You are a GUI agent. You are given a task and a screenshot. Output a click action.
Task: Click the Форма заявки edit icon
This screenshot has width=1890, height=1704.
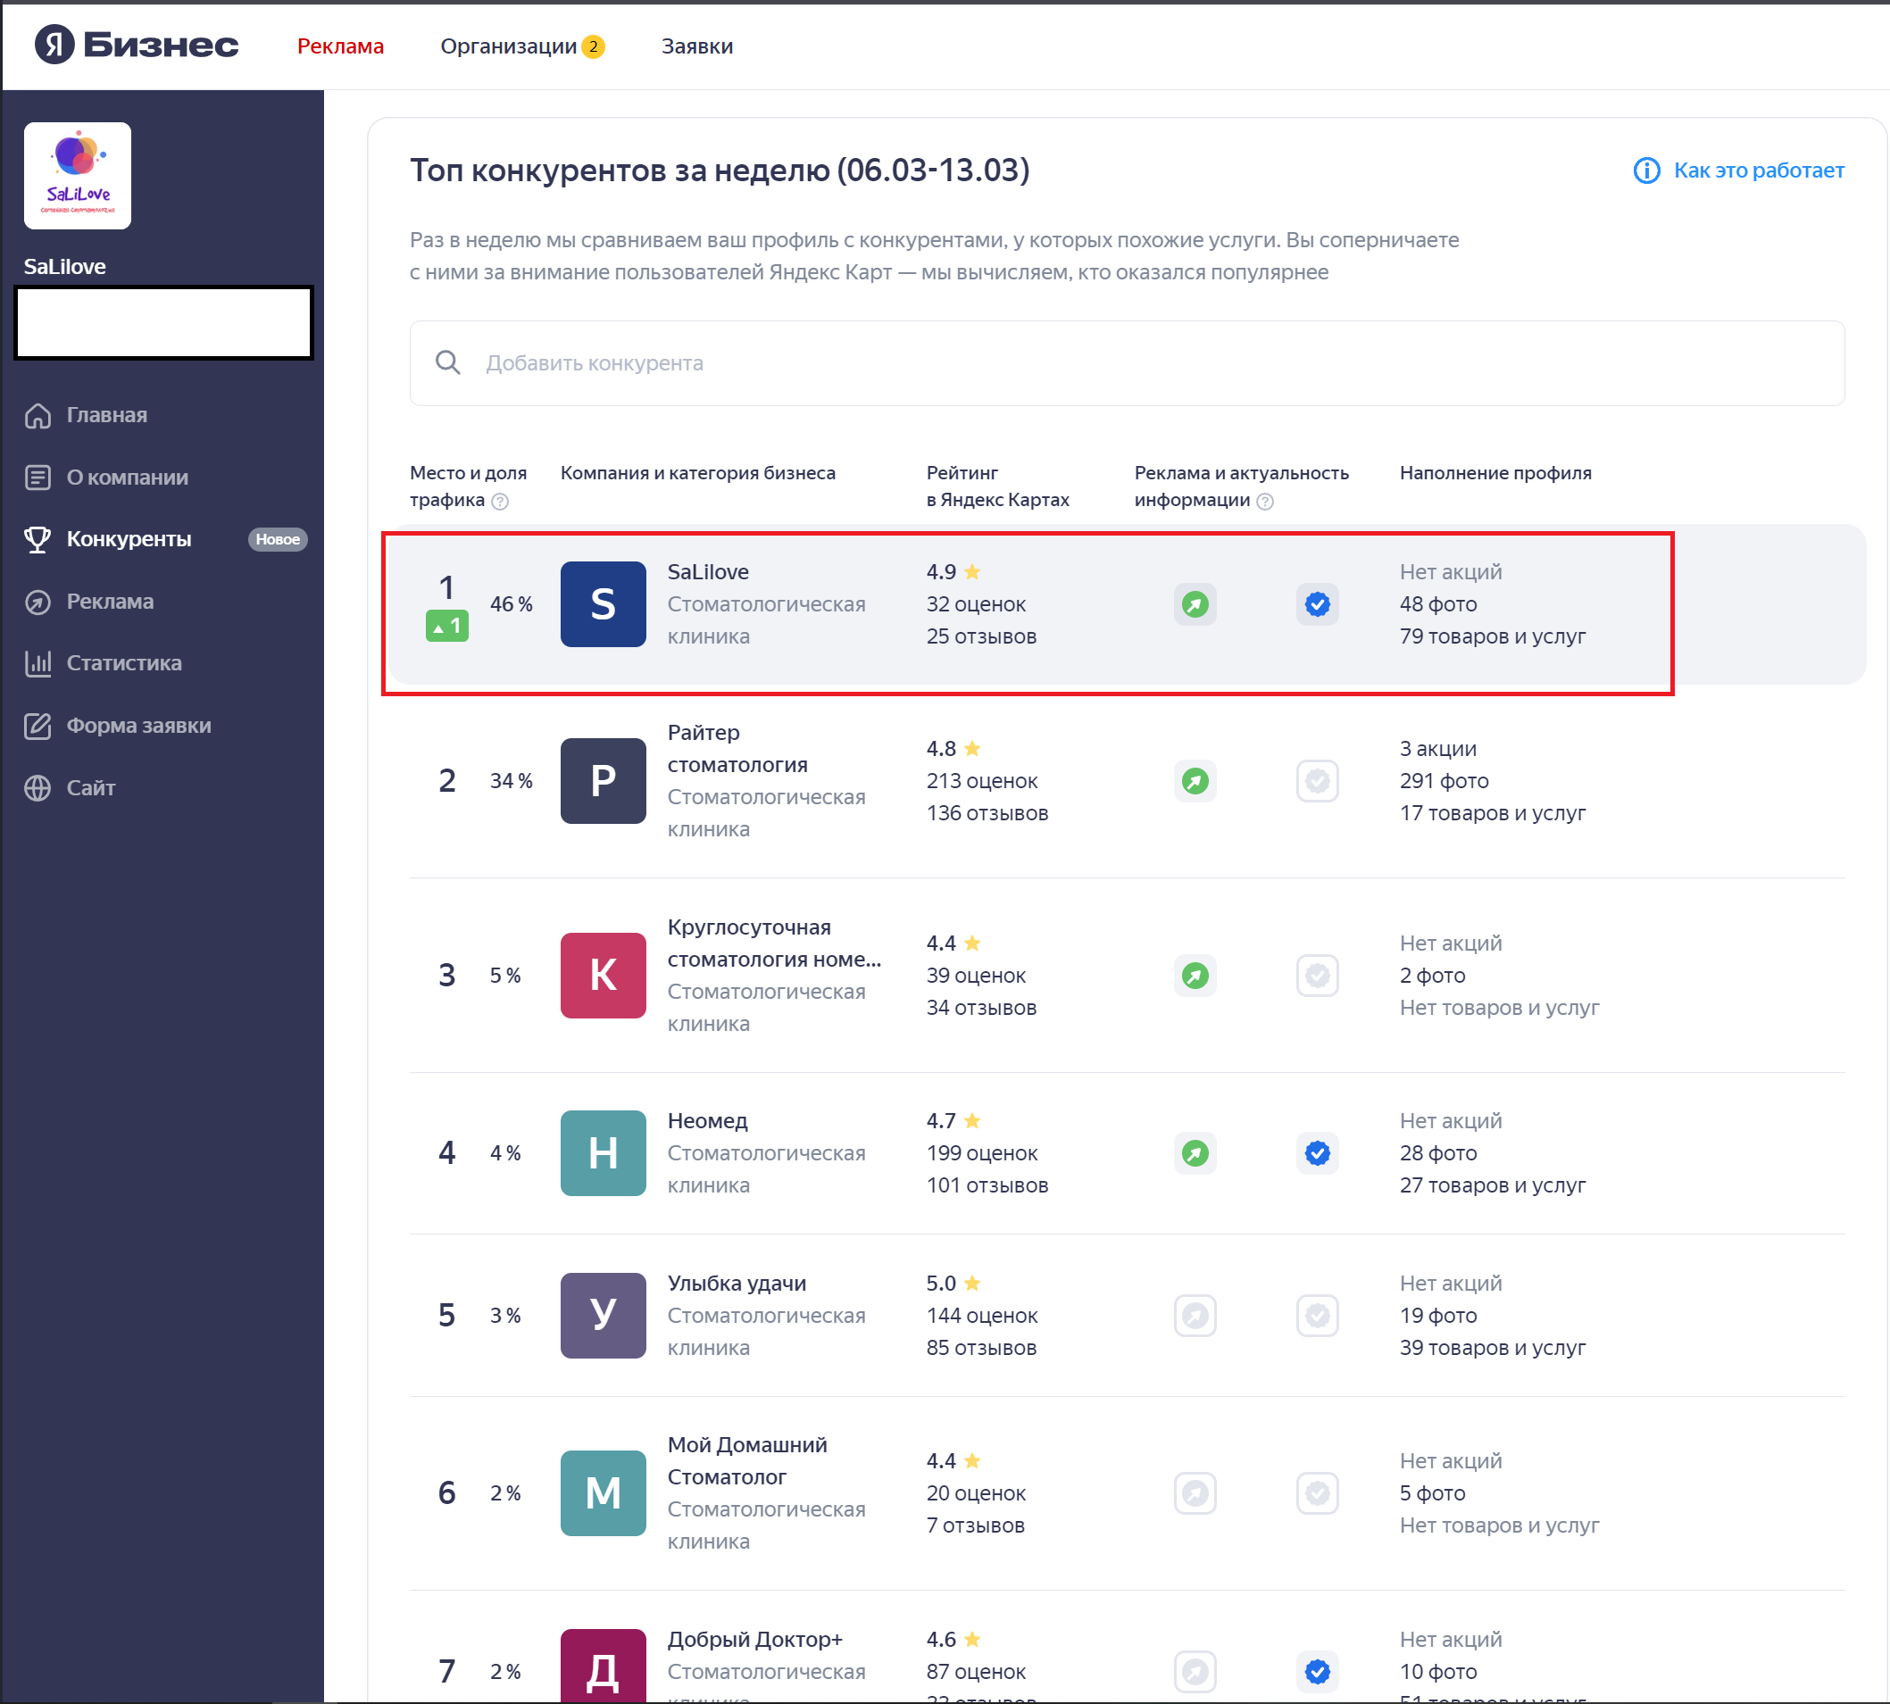[x=37, y=726]
